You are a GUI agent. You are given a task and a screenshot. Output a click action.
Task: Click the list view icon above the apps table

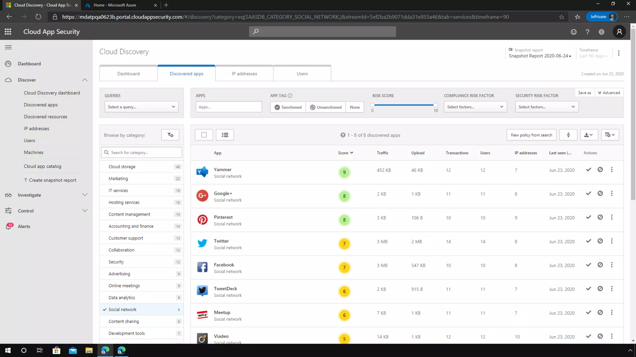tap(225, 135)
